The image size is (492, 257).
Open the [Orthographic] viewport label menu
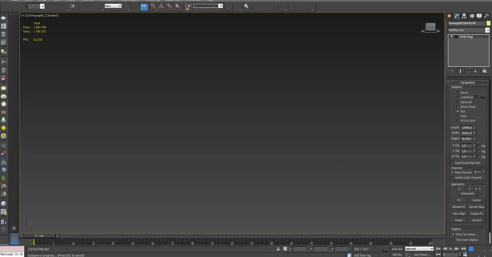click(x=36, y=15)
